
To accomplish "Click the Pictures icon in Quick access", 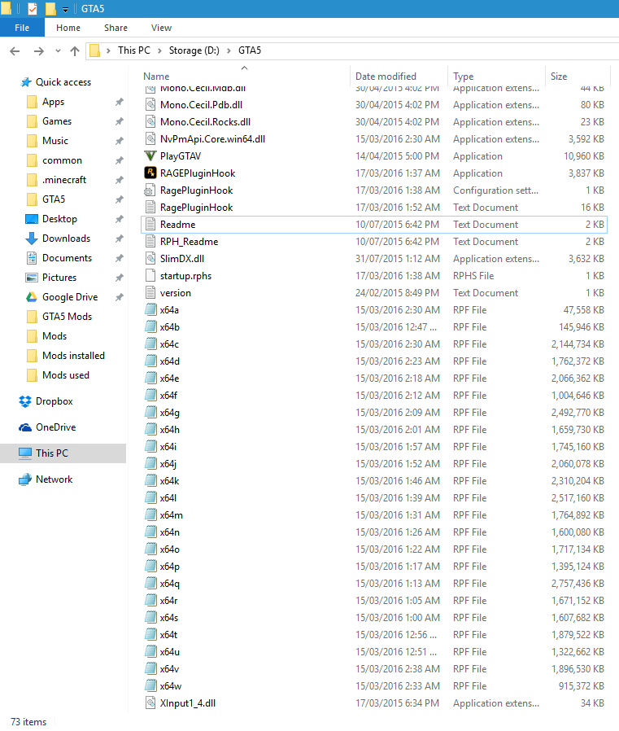I will point(31,278).
